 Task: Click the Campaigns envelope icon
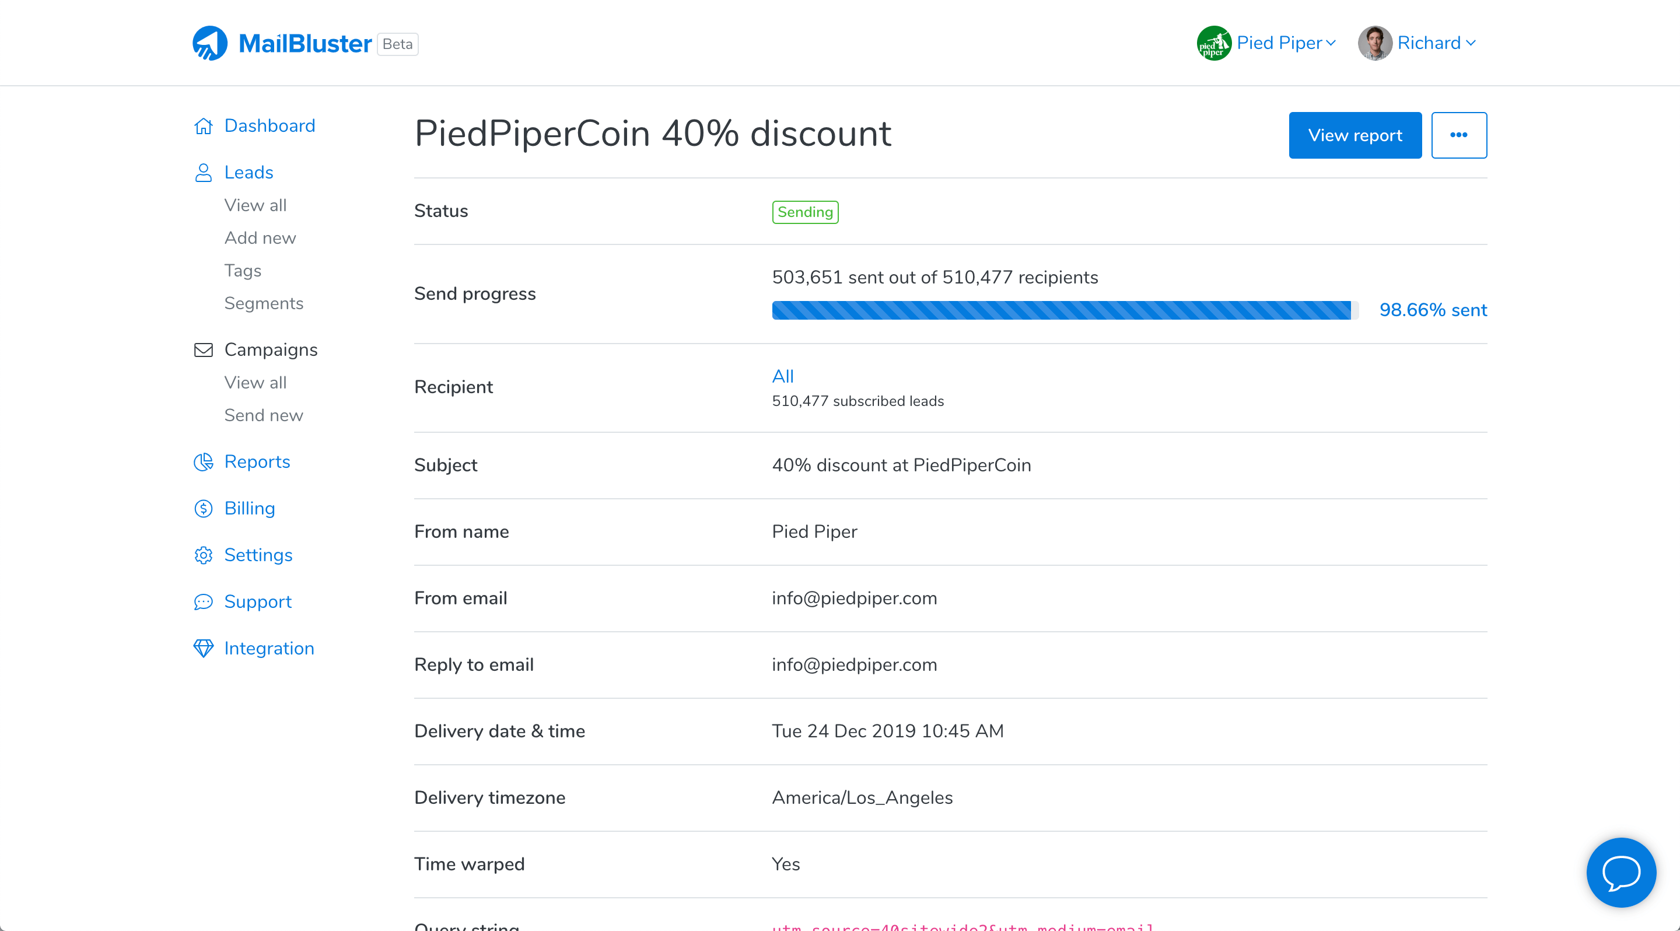tap(204, 350)
